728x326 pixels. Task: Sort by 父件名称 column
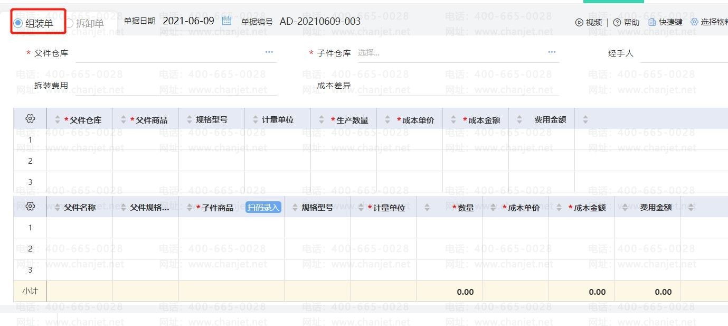click(58, 208)
